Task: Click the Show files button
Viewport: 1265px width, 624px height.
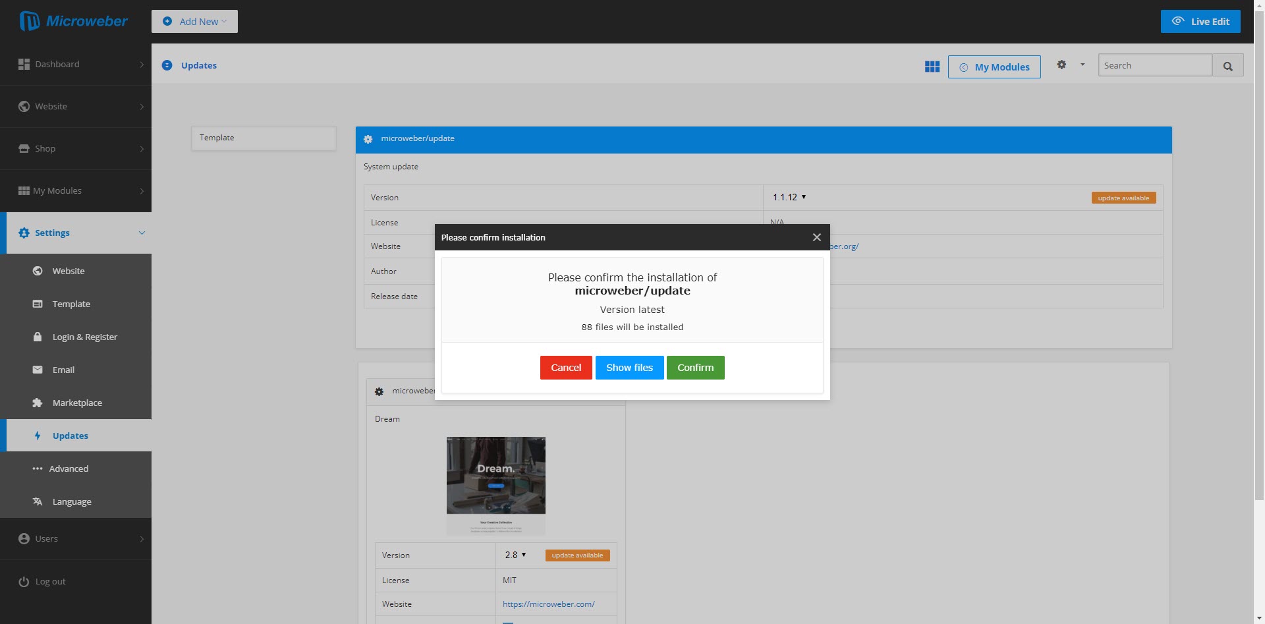Action: (x=629, y=368)
